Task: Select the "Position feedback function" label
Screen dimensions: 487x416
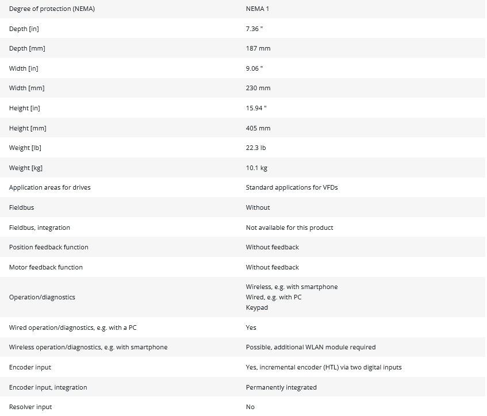Action: click(x=49, y=247)
